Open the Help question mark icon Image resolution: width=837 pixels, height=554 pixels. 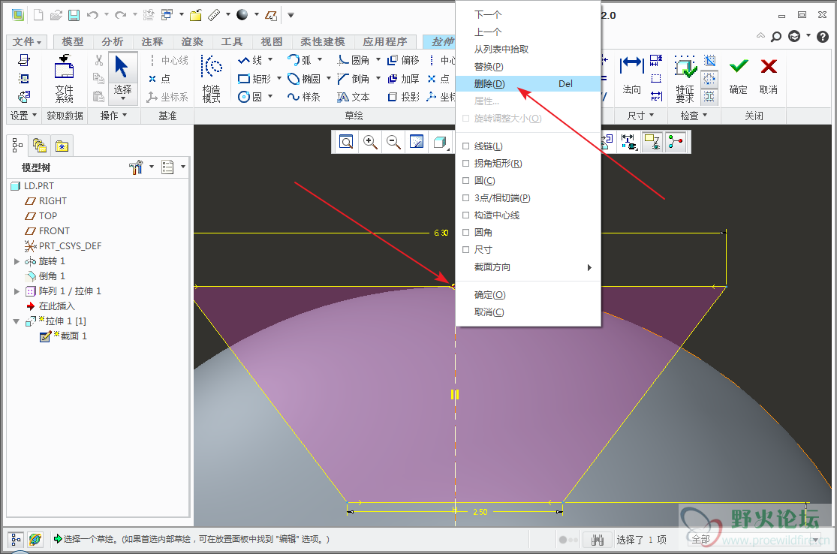(x=823, y=36)
